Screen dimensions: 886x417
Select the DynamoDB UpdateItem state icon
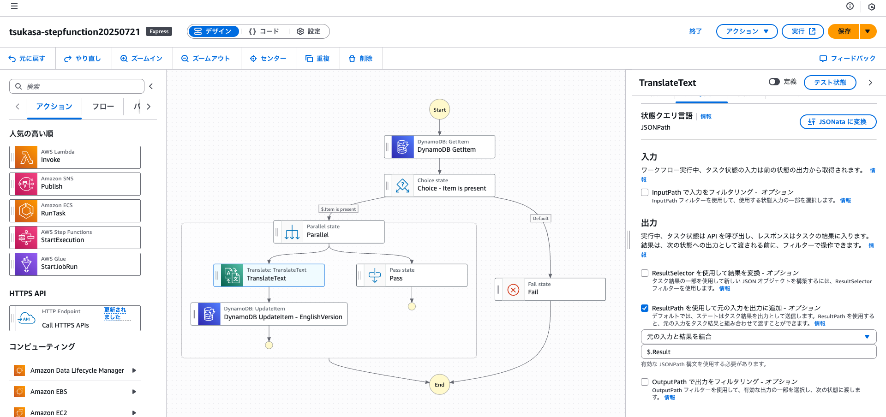tap(209, 314)
